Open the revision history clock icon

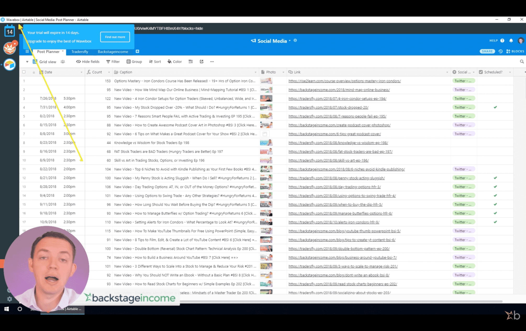click(x=501, y=51)
